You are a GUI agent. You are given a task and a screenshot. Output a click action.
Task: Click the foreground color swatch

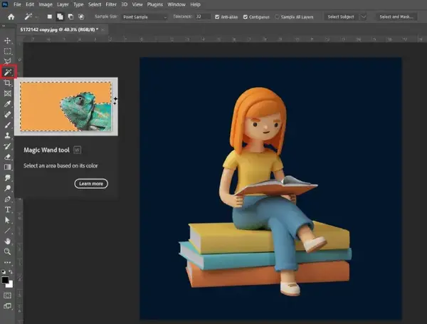(5, 280)
